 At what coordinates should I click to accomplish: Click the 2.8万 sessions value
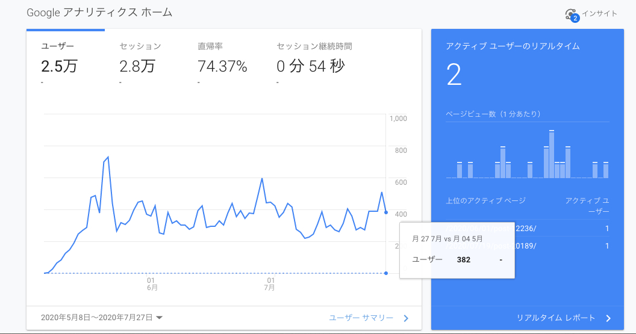pyautogui.click(x=137, y=66)
